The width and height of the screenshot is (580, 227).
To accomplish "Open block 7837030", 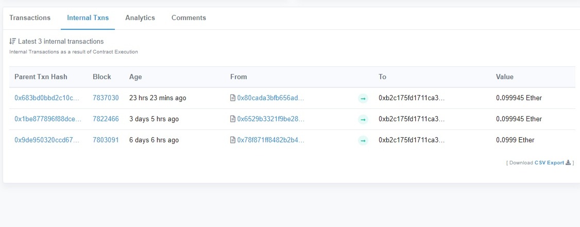I will (106, 98).
